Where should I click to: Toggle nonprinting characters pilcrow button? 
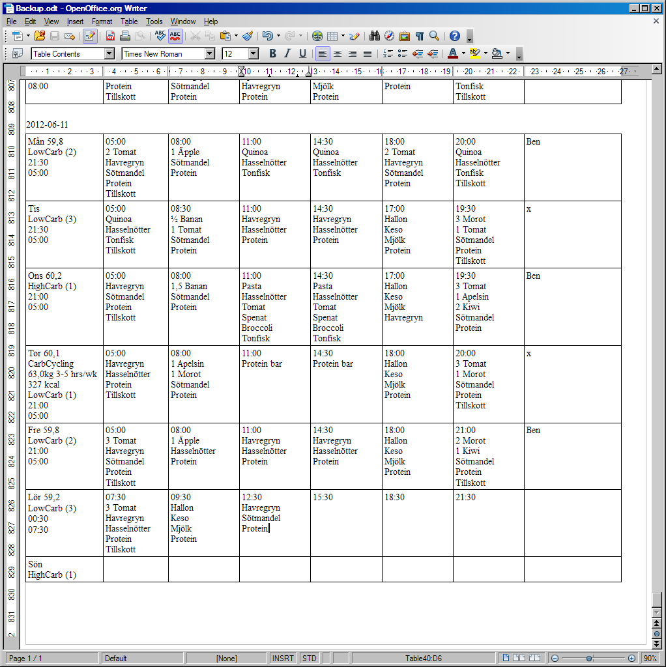[420, 36]
